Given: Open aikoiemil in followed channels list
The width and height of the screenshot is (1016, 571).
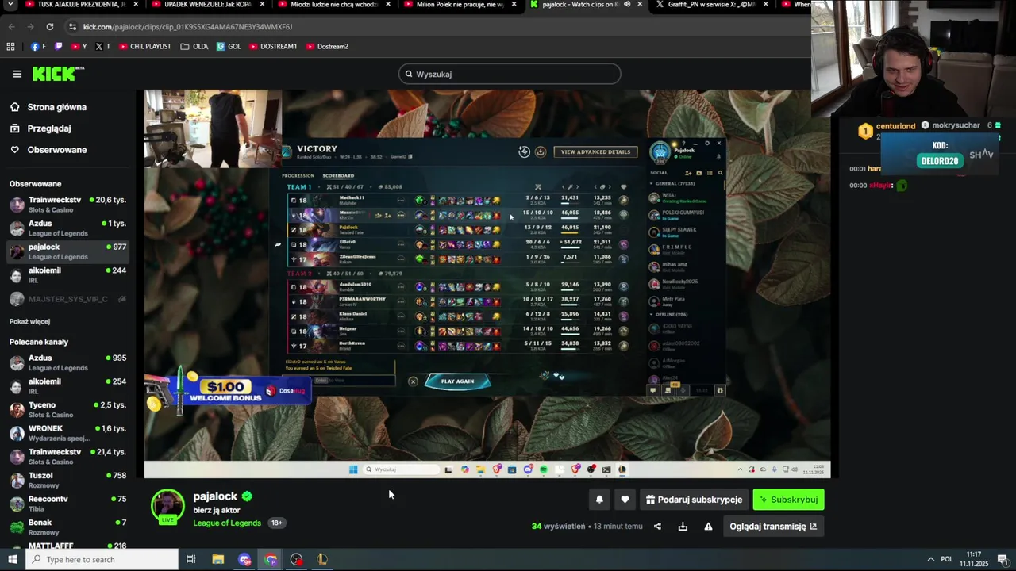Looking at the screenshot, I should point(68,274).
